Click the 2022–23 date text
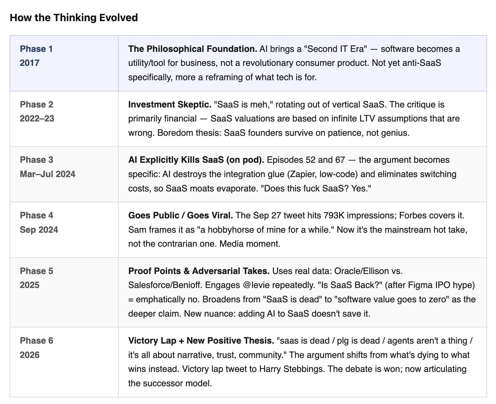The image size is (496, 404). (37, 118)
